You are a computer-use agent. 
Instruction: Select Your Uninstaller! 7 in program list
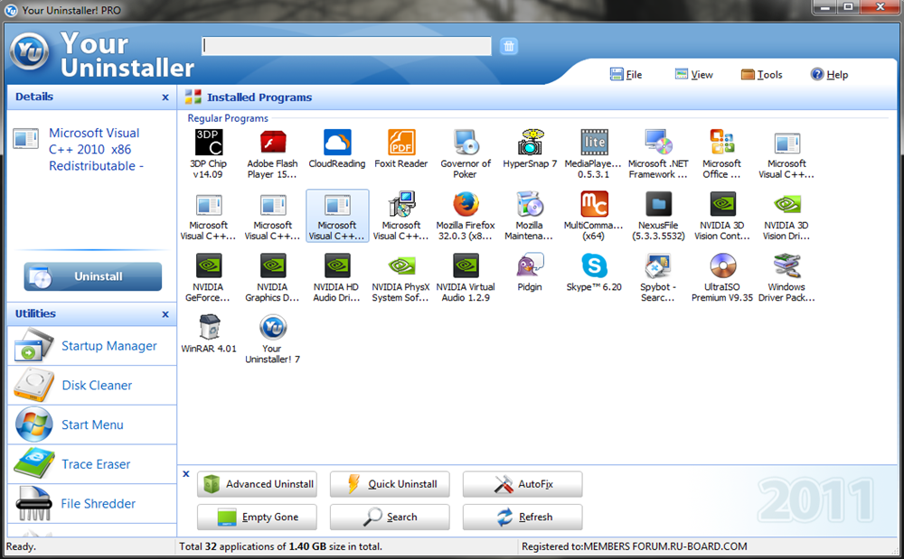click(x=273, y=339)
